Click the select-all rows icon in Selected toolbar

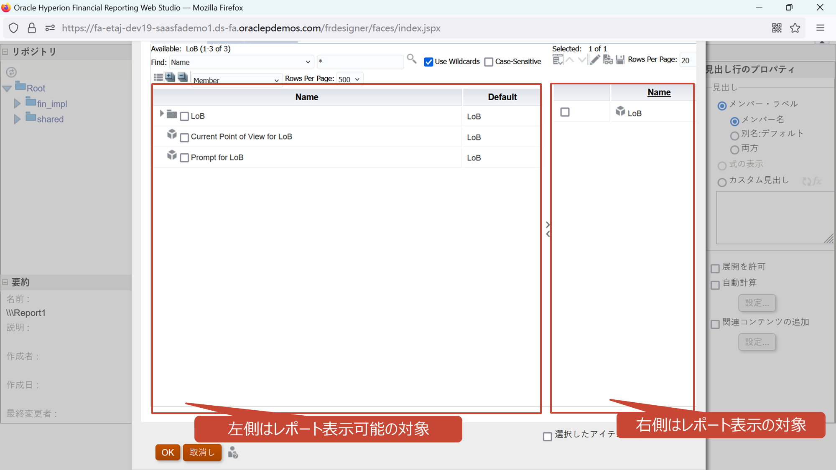click(x=558, y=60)
